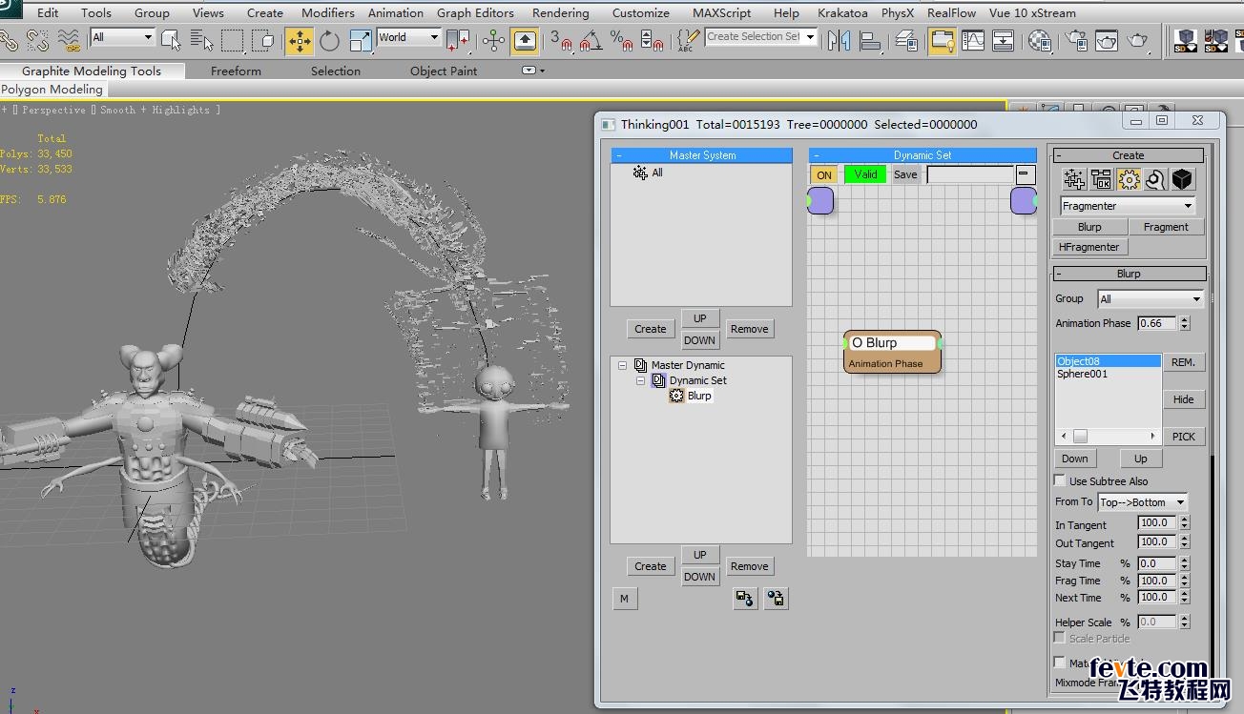
Task: Toggle the Angle Snap icon
Action: 591,40
